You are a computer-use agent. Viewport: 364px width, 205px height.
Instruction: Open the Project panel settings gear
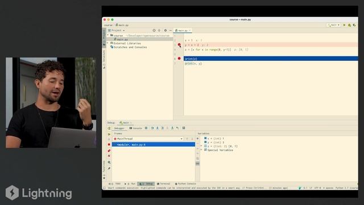point(166,30)
